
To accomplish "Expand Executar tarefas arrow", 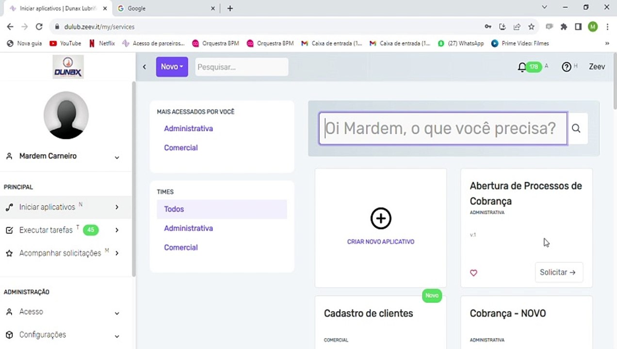I will tap(117, 230).
